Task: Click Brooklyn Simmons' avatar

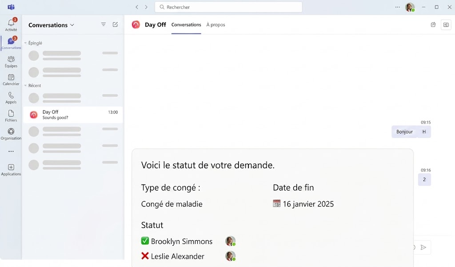Action: [231, 241]
